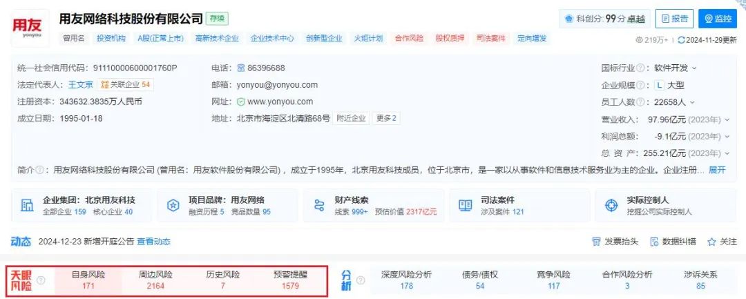Image resolution: width=746 pixels, height=299 pixels.
Task: Click the help icon beside 员工人数
Action: tap(640, 102)
